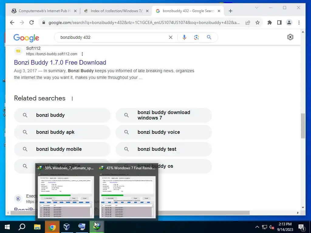View site information via padlock icon
The image size is (311, 233).
pos(44,22)
